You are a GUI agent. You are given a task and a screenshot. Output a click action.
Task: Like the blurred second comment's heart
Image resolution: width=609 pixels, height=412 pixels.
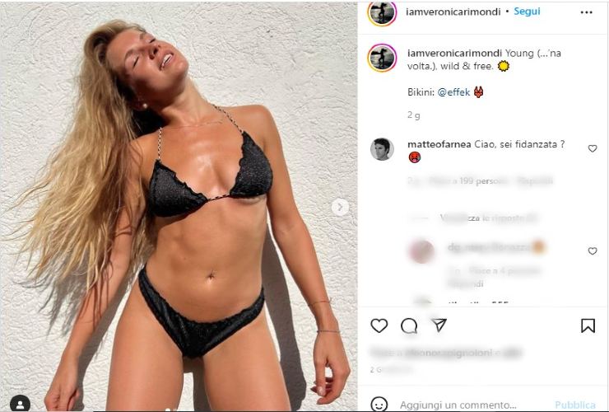593,251
